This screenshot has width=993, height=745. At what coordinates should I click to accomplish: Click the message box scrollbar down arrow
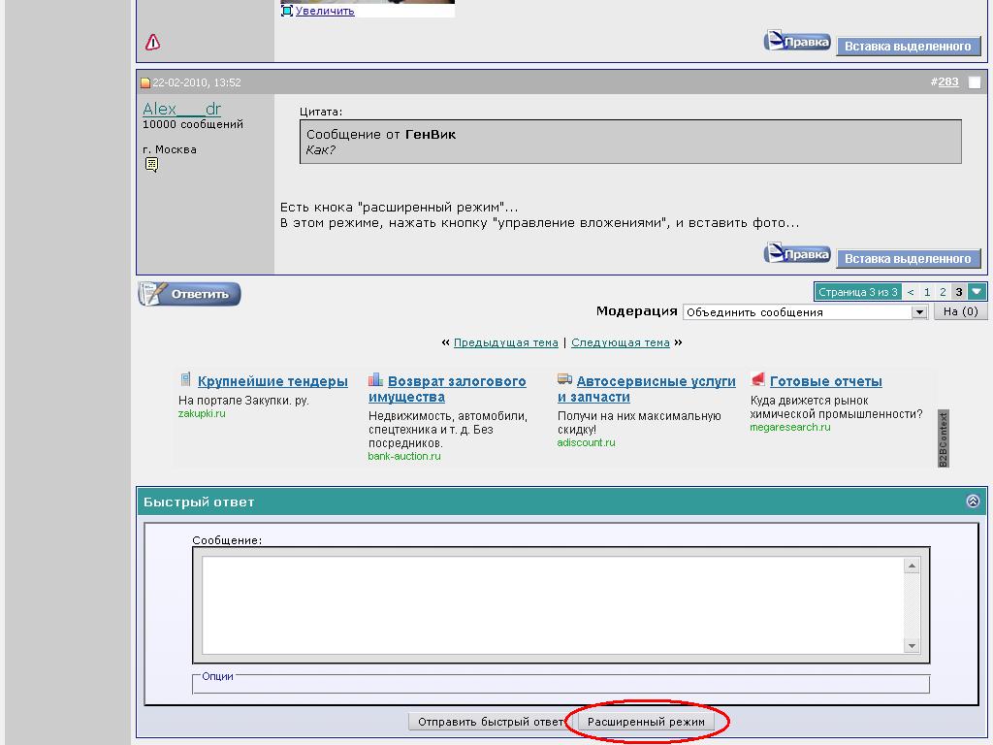[x=912, y=646]
